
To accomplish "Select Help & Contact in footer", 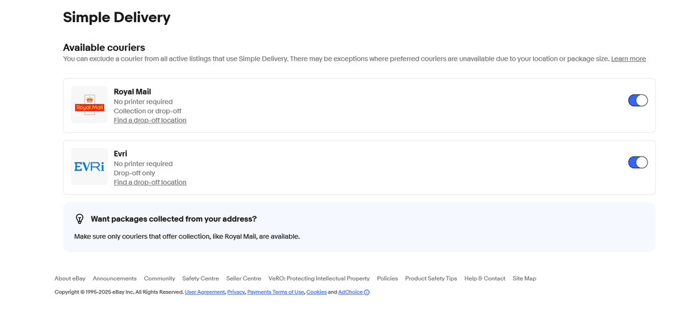I will pos(484,278).
